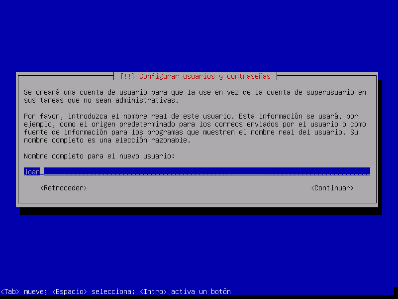Click the paragraph starting "Se creará una cuenta"
Screen dimensions: 398x299
point(195,96)
